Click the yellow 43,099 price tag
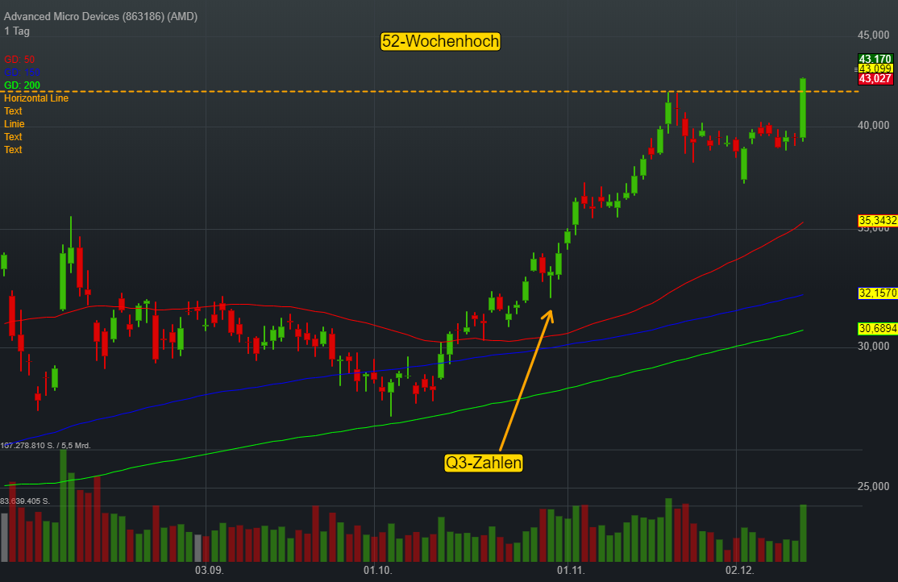Viewport: 898px width, 582px height. pos(875,69)
